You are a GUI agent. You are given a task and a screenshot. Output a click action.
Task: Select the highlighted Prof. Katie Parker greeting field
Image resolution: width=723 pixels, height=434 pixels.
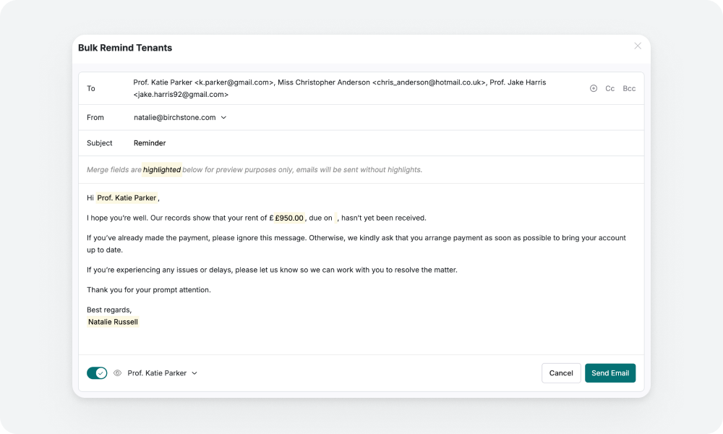[126, 197]
